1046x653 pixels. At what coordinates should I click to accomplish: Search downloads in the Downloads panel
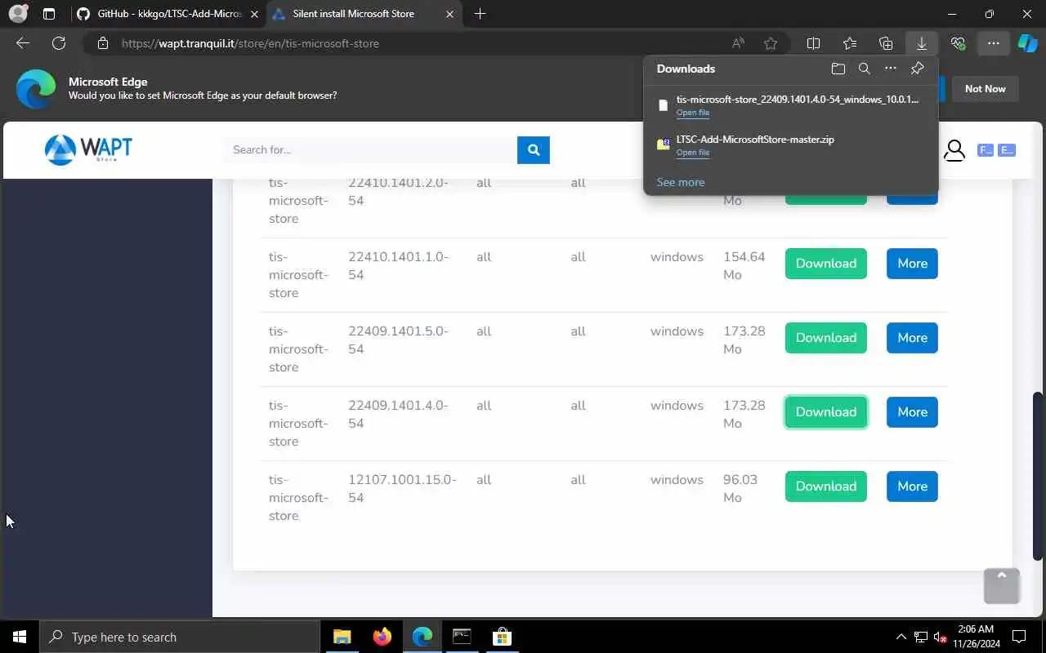[x=864, y=69]
